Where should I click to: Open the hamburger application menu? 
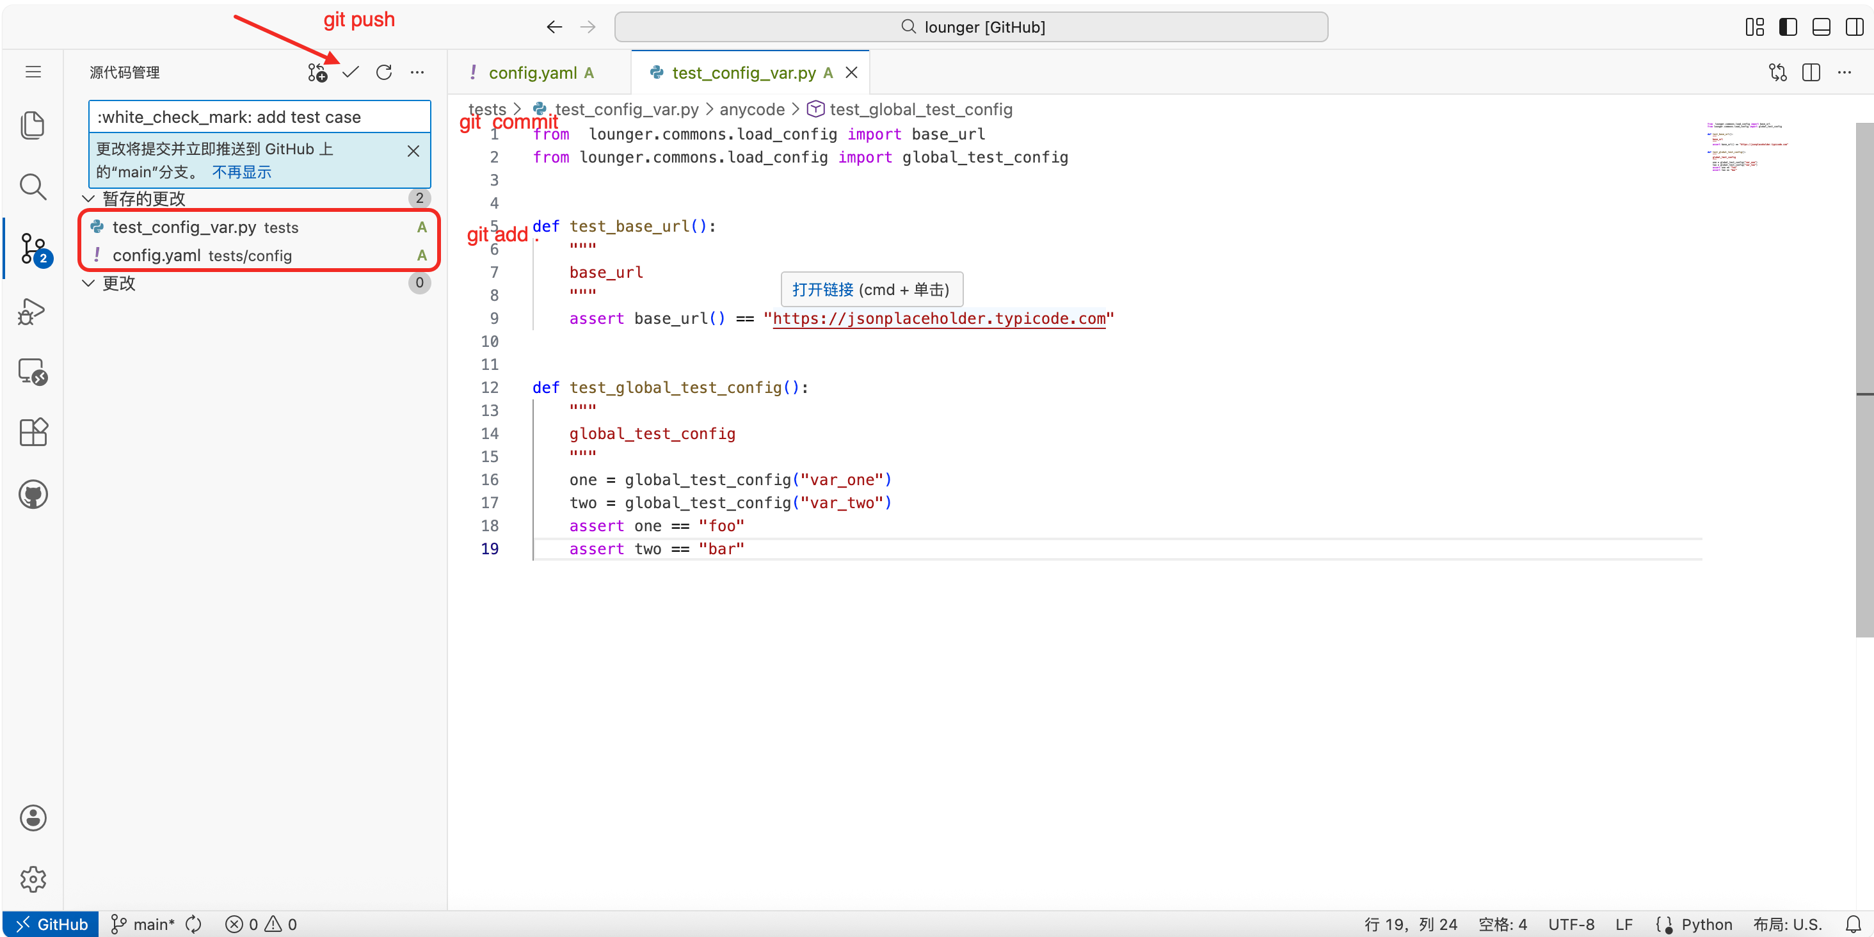33,72
